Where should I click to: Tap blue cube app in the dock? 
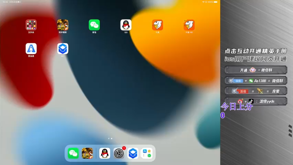pos(133,153)
